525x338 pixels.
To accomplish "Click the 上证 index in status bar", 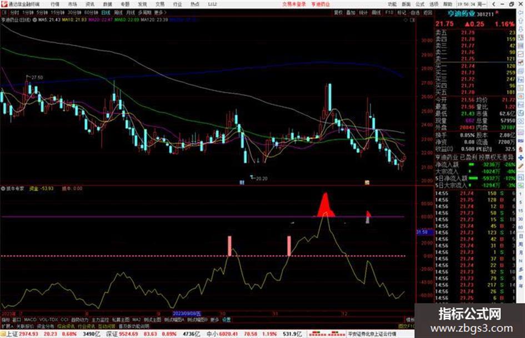I will 11,334.
